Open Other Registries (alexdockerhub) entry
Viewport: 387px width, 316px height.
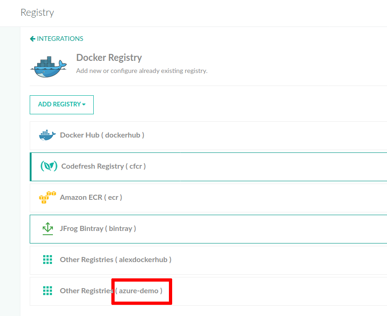(116, 260)
